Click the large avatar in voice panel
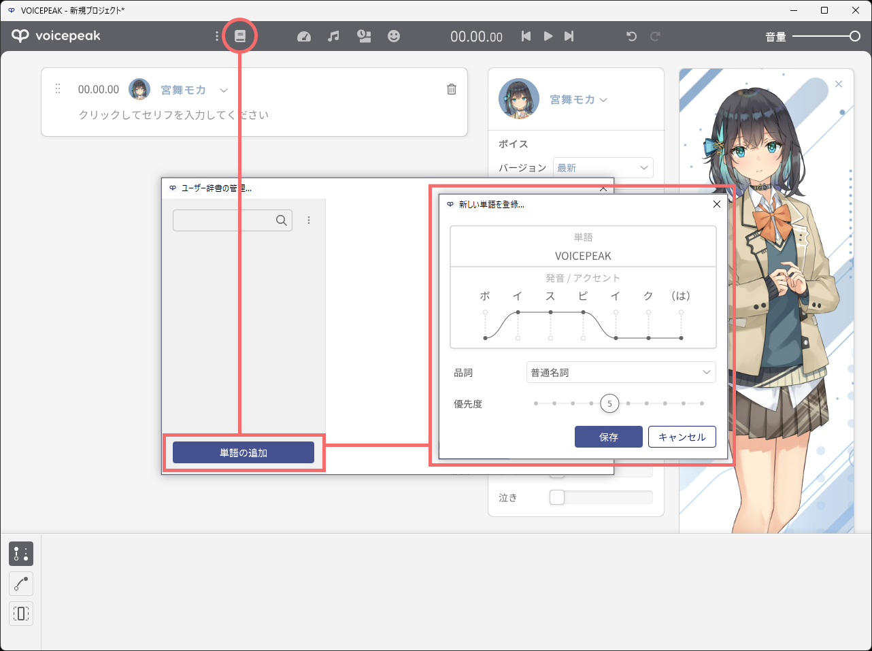The image size is (872, 651). click(x=519, y=99)
